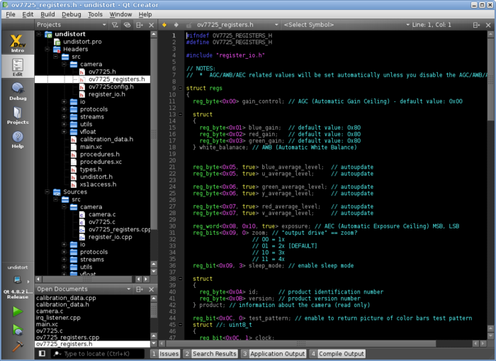This screenshot has width=496, height=361.
Task: Open undistort.pro project file
Action: point(82,41)
